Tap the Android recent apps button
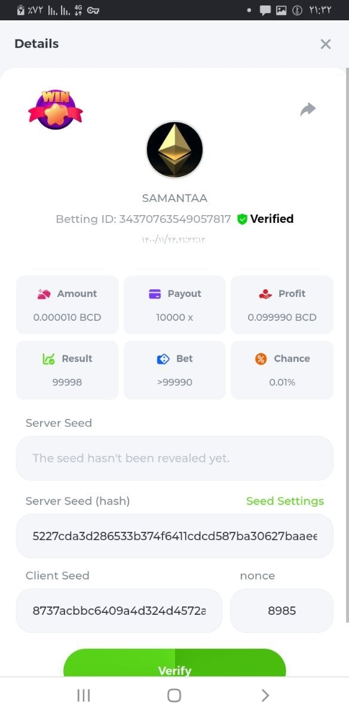This screenshot has width=349, height=717. [x=84, y=695]
